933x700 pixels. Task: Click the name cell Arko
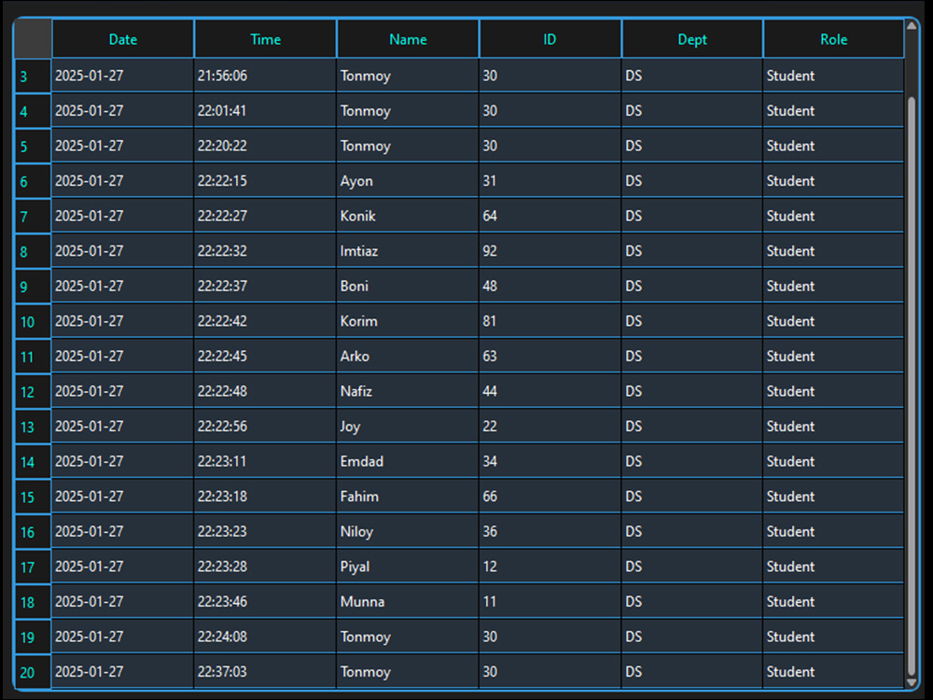click(408, 357)
